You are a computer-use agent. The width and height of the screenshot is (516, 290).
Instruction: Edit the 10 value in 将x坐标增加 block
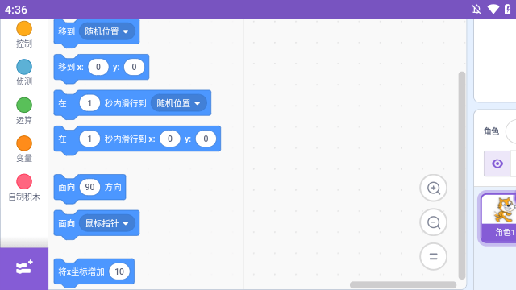(x=119, y=271)
